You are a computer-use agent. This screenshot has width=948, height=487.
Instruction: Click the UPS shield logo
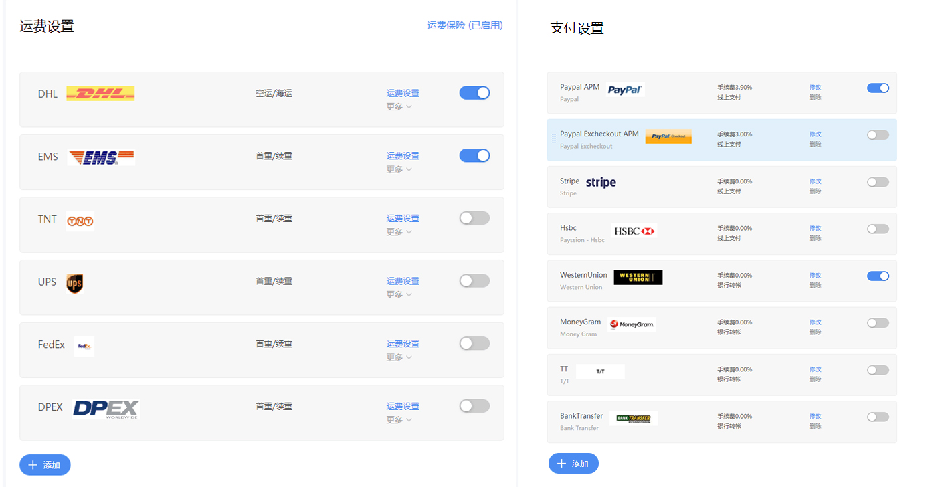76,283
